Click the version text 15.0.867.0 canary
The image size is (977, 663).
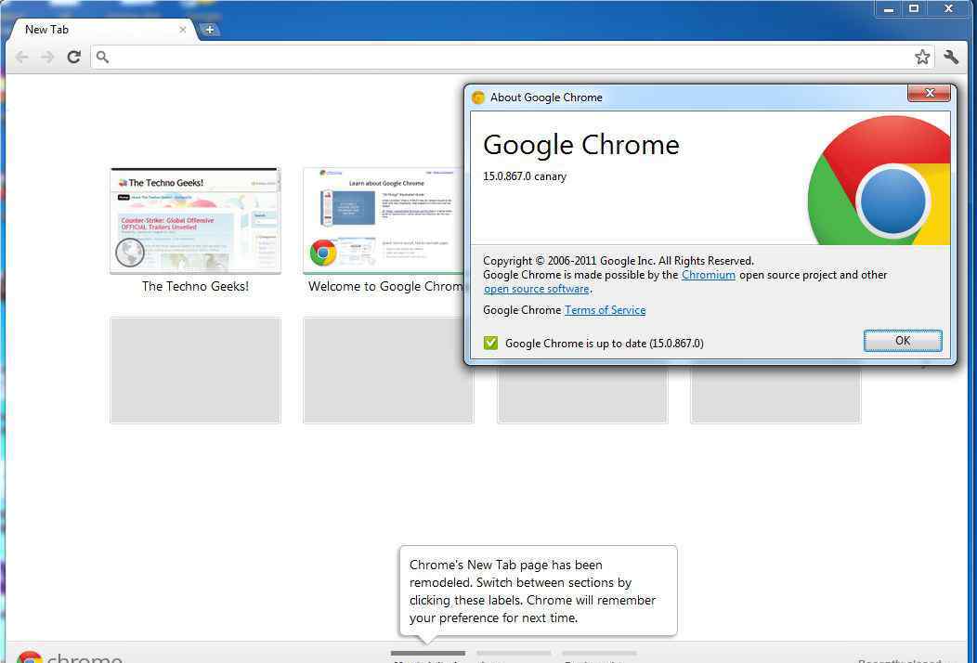525,176
